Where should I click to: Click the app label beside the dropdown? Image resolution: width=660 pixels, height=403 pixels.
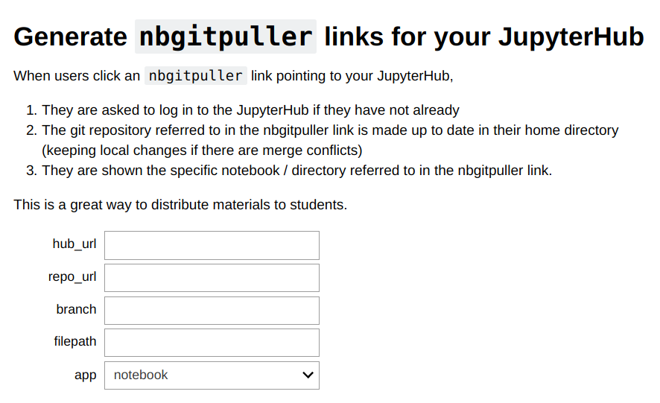[x=86, y=375]
